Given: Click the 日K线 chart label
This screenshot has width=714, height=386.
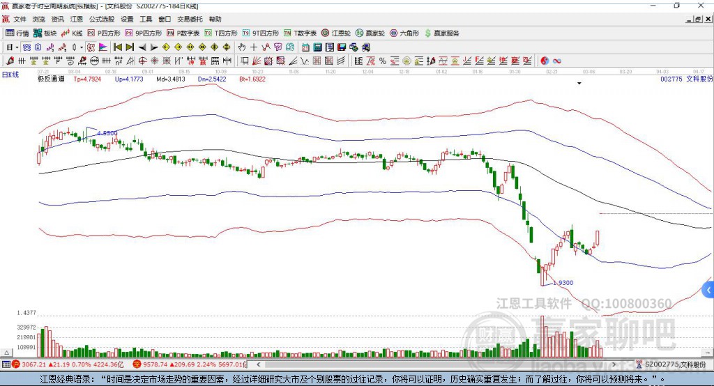Looking at the screenshot, I should click(10, 75).
